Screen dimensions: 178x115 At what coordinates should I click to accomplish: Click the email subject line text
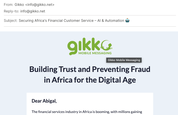[71, 21]
